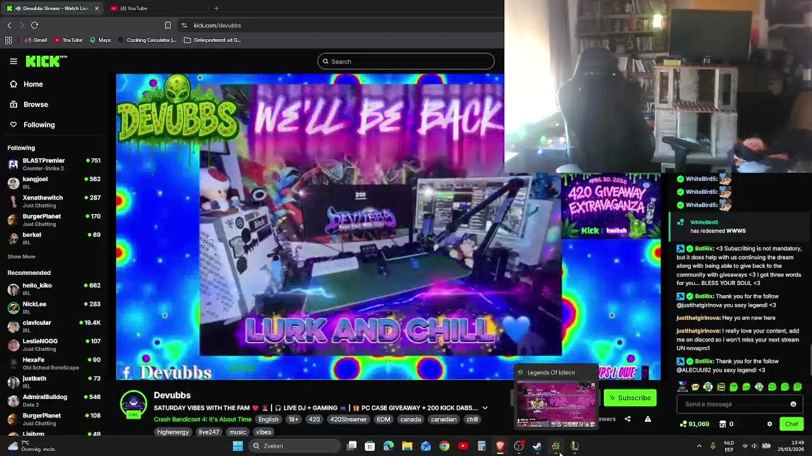Select the 420Streamer tag
This screenshot has width=812, height=456.
point(348,419)
